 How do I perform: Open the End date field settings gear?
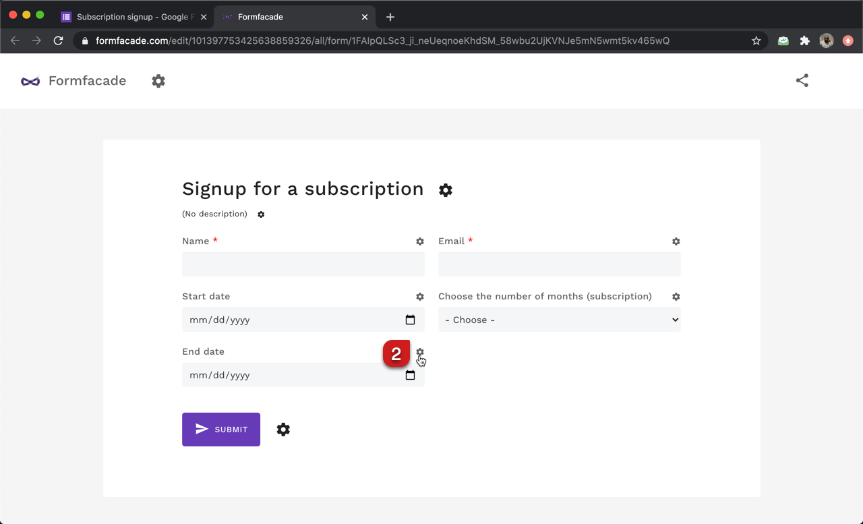point(420,352)
